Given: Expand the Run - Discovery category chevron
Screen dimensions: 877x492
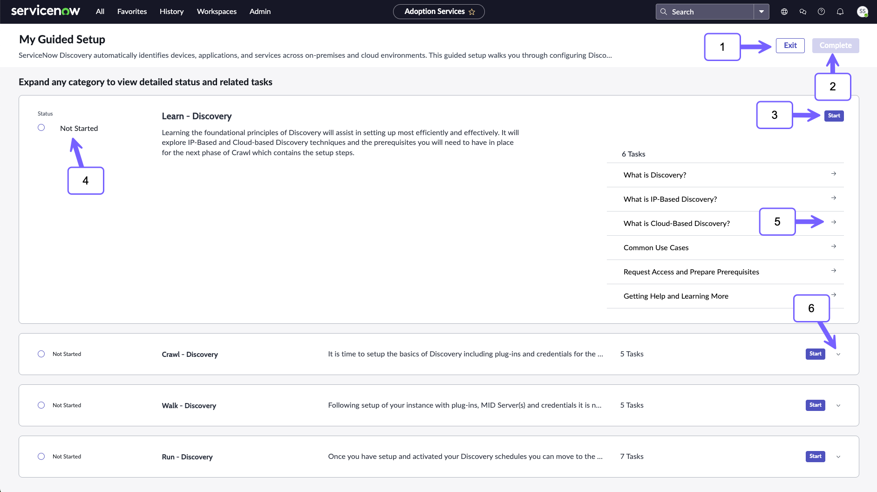Looking at the screenshot, I should click(838, 457).
